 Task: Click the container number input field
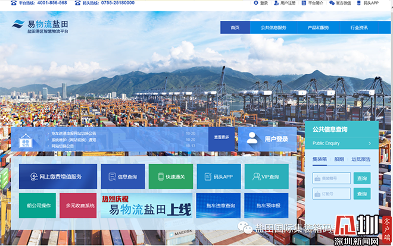pyautogui.click(x=332, y=178)
